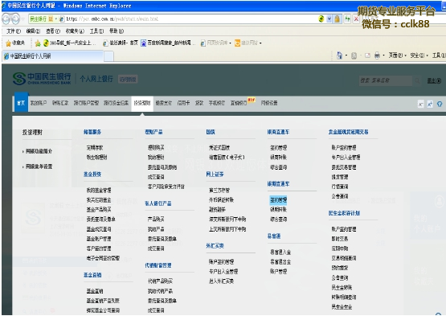Open the 收藏夹(A) menu
Viewport: 446px width, 316px height.
click(75, 31)
